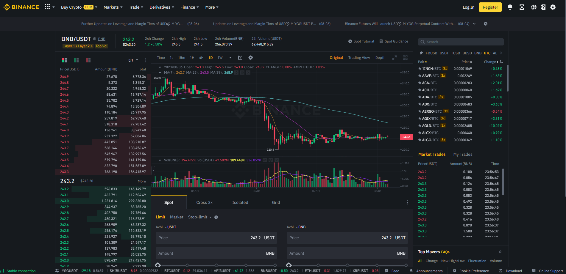Viewport: 566px width, 274px height.
Task: Hide the Volume indicator eye icon
Action: pos(265,160)
